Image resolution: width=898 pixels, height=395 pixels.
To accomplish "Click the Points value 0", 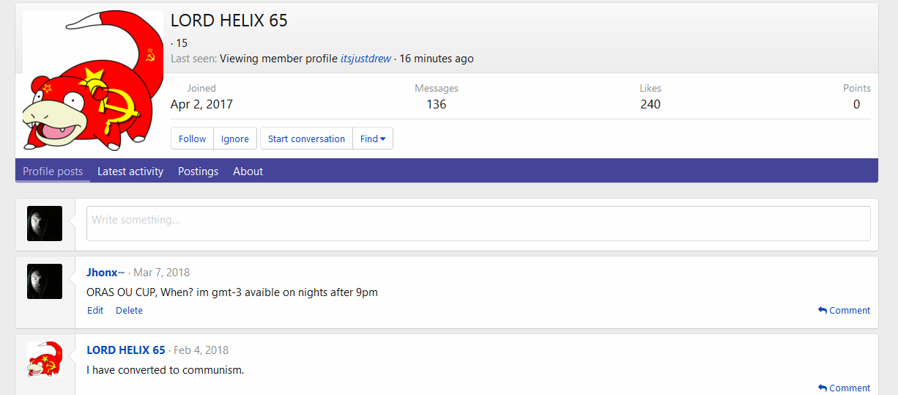I will 857,104.
